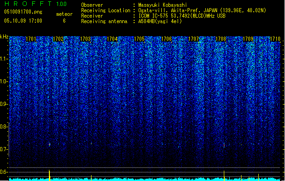This screenshot has height=181, width=285.
Task: Click the HROFFT 1.0.0 title text
Action: [x=36, y=4]
